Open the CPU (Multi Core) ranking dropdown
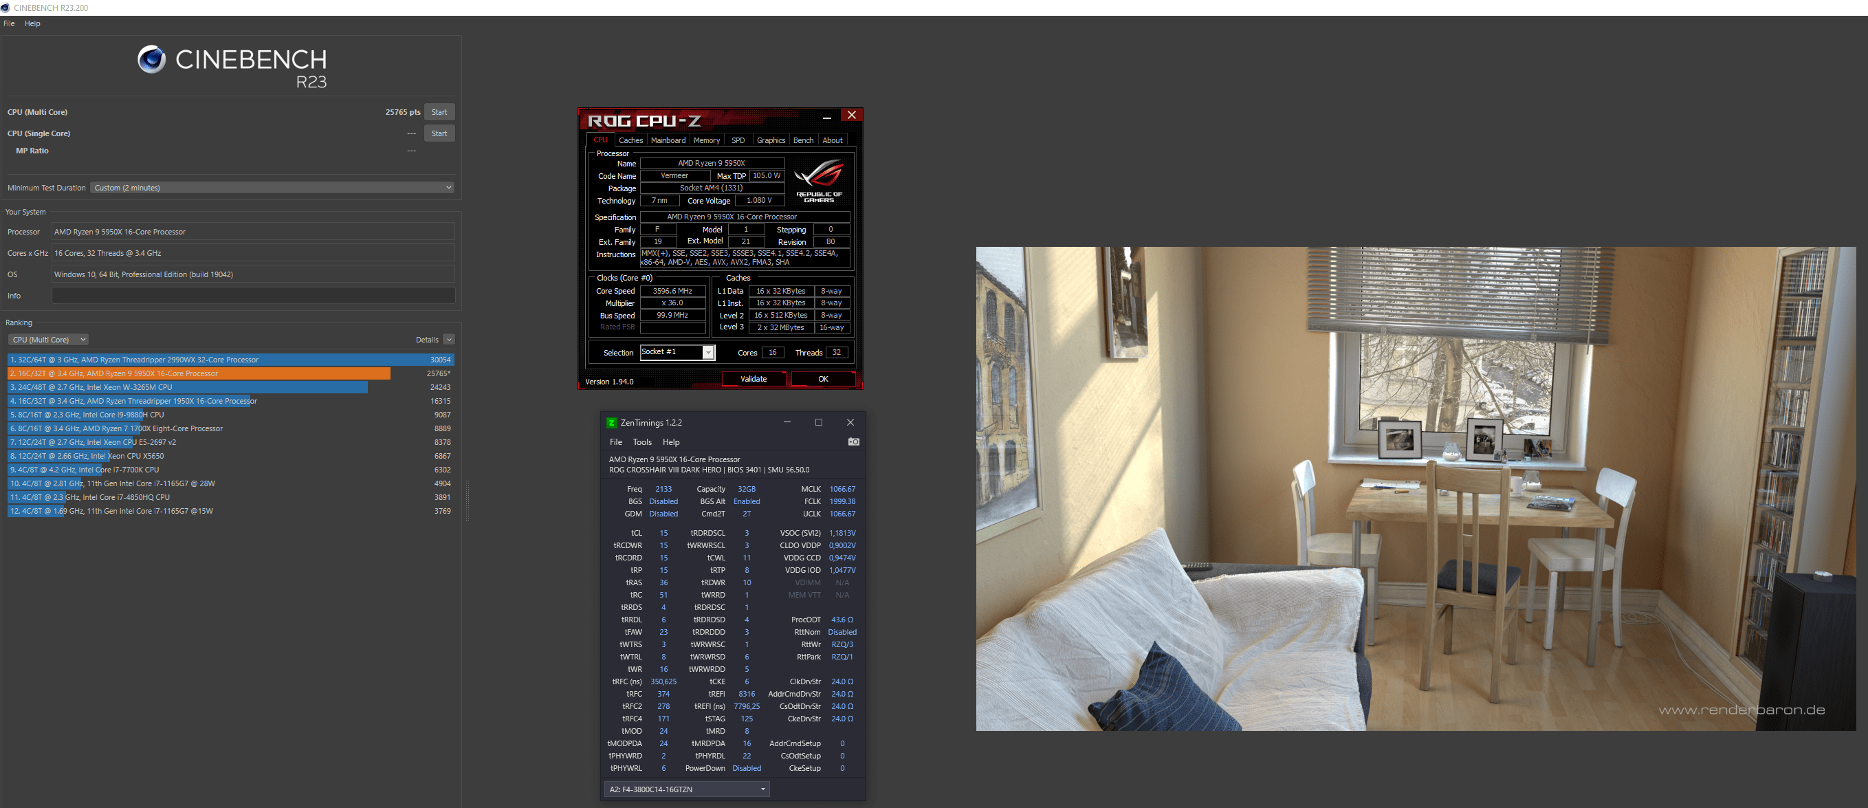This screenshot has width=1868, height=808. (x=48, y=340)
